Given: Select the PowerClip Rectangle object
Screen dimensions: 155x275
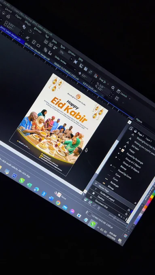Looking at the screenshot, I should point(135,159).
